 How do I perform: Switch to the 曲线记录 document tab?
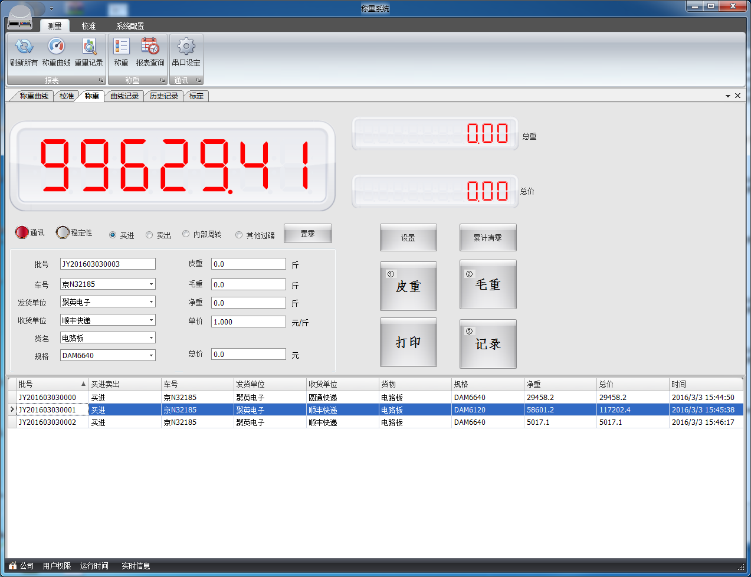(124, 96)
